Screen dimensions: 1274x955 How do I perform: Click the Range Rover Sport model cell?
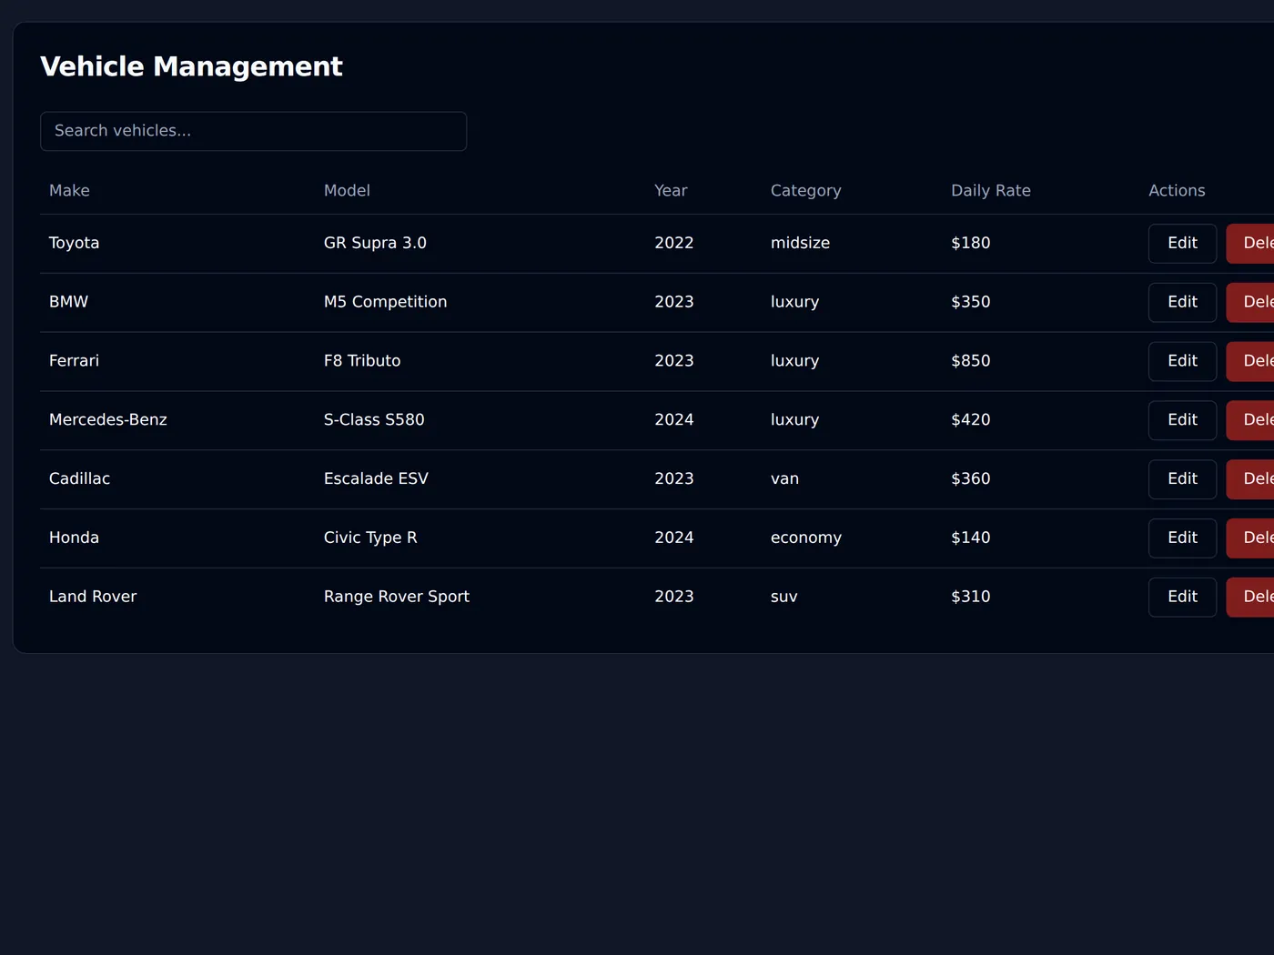[397, 598]
